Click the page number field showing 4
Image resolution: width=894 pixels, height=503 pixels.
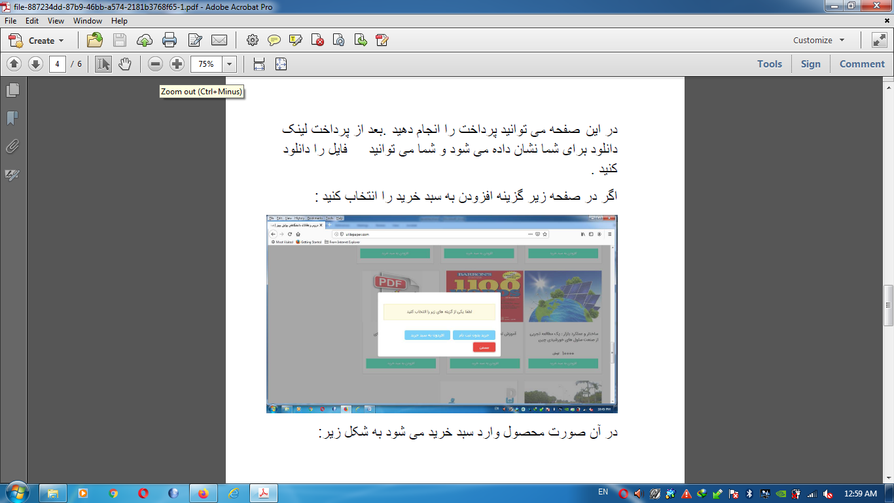pos(58,64)
